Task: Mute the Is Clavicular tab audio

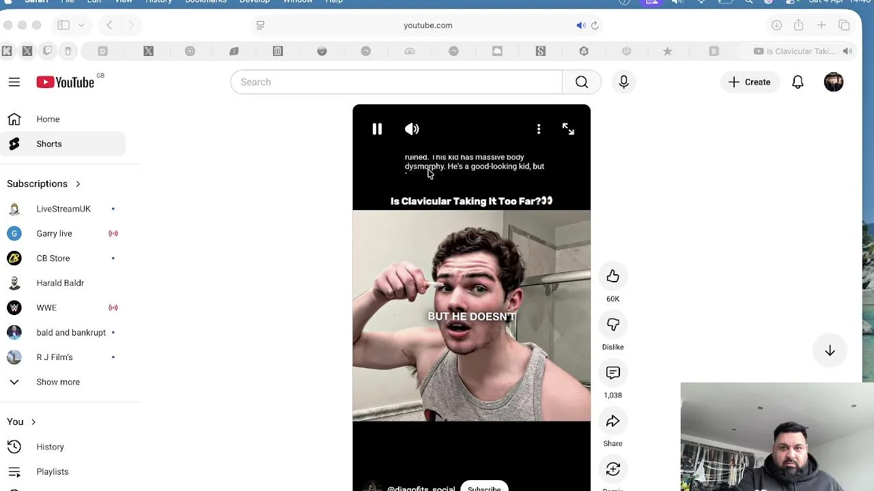Action: [847, 51]
